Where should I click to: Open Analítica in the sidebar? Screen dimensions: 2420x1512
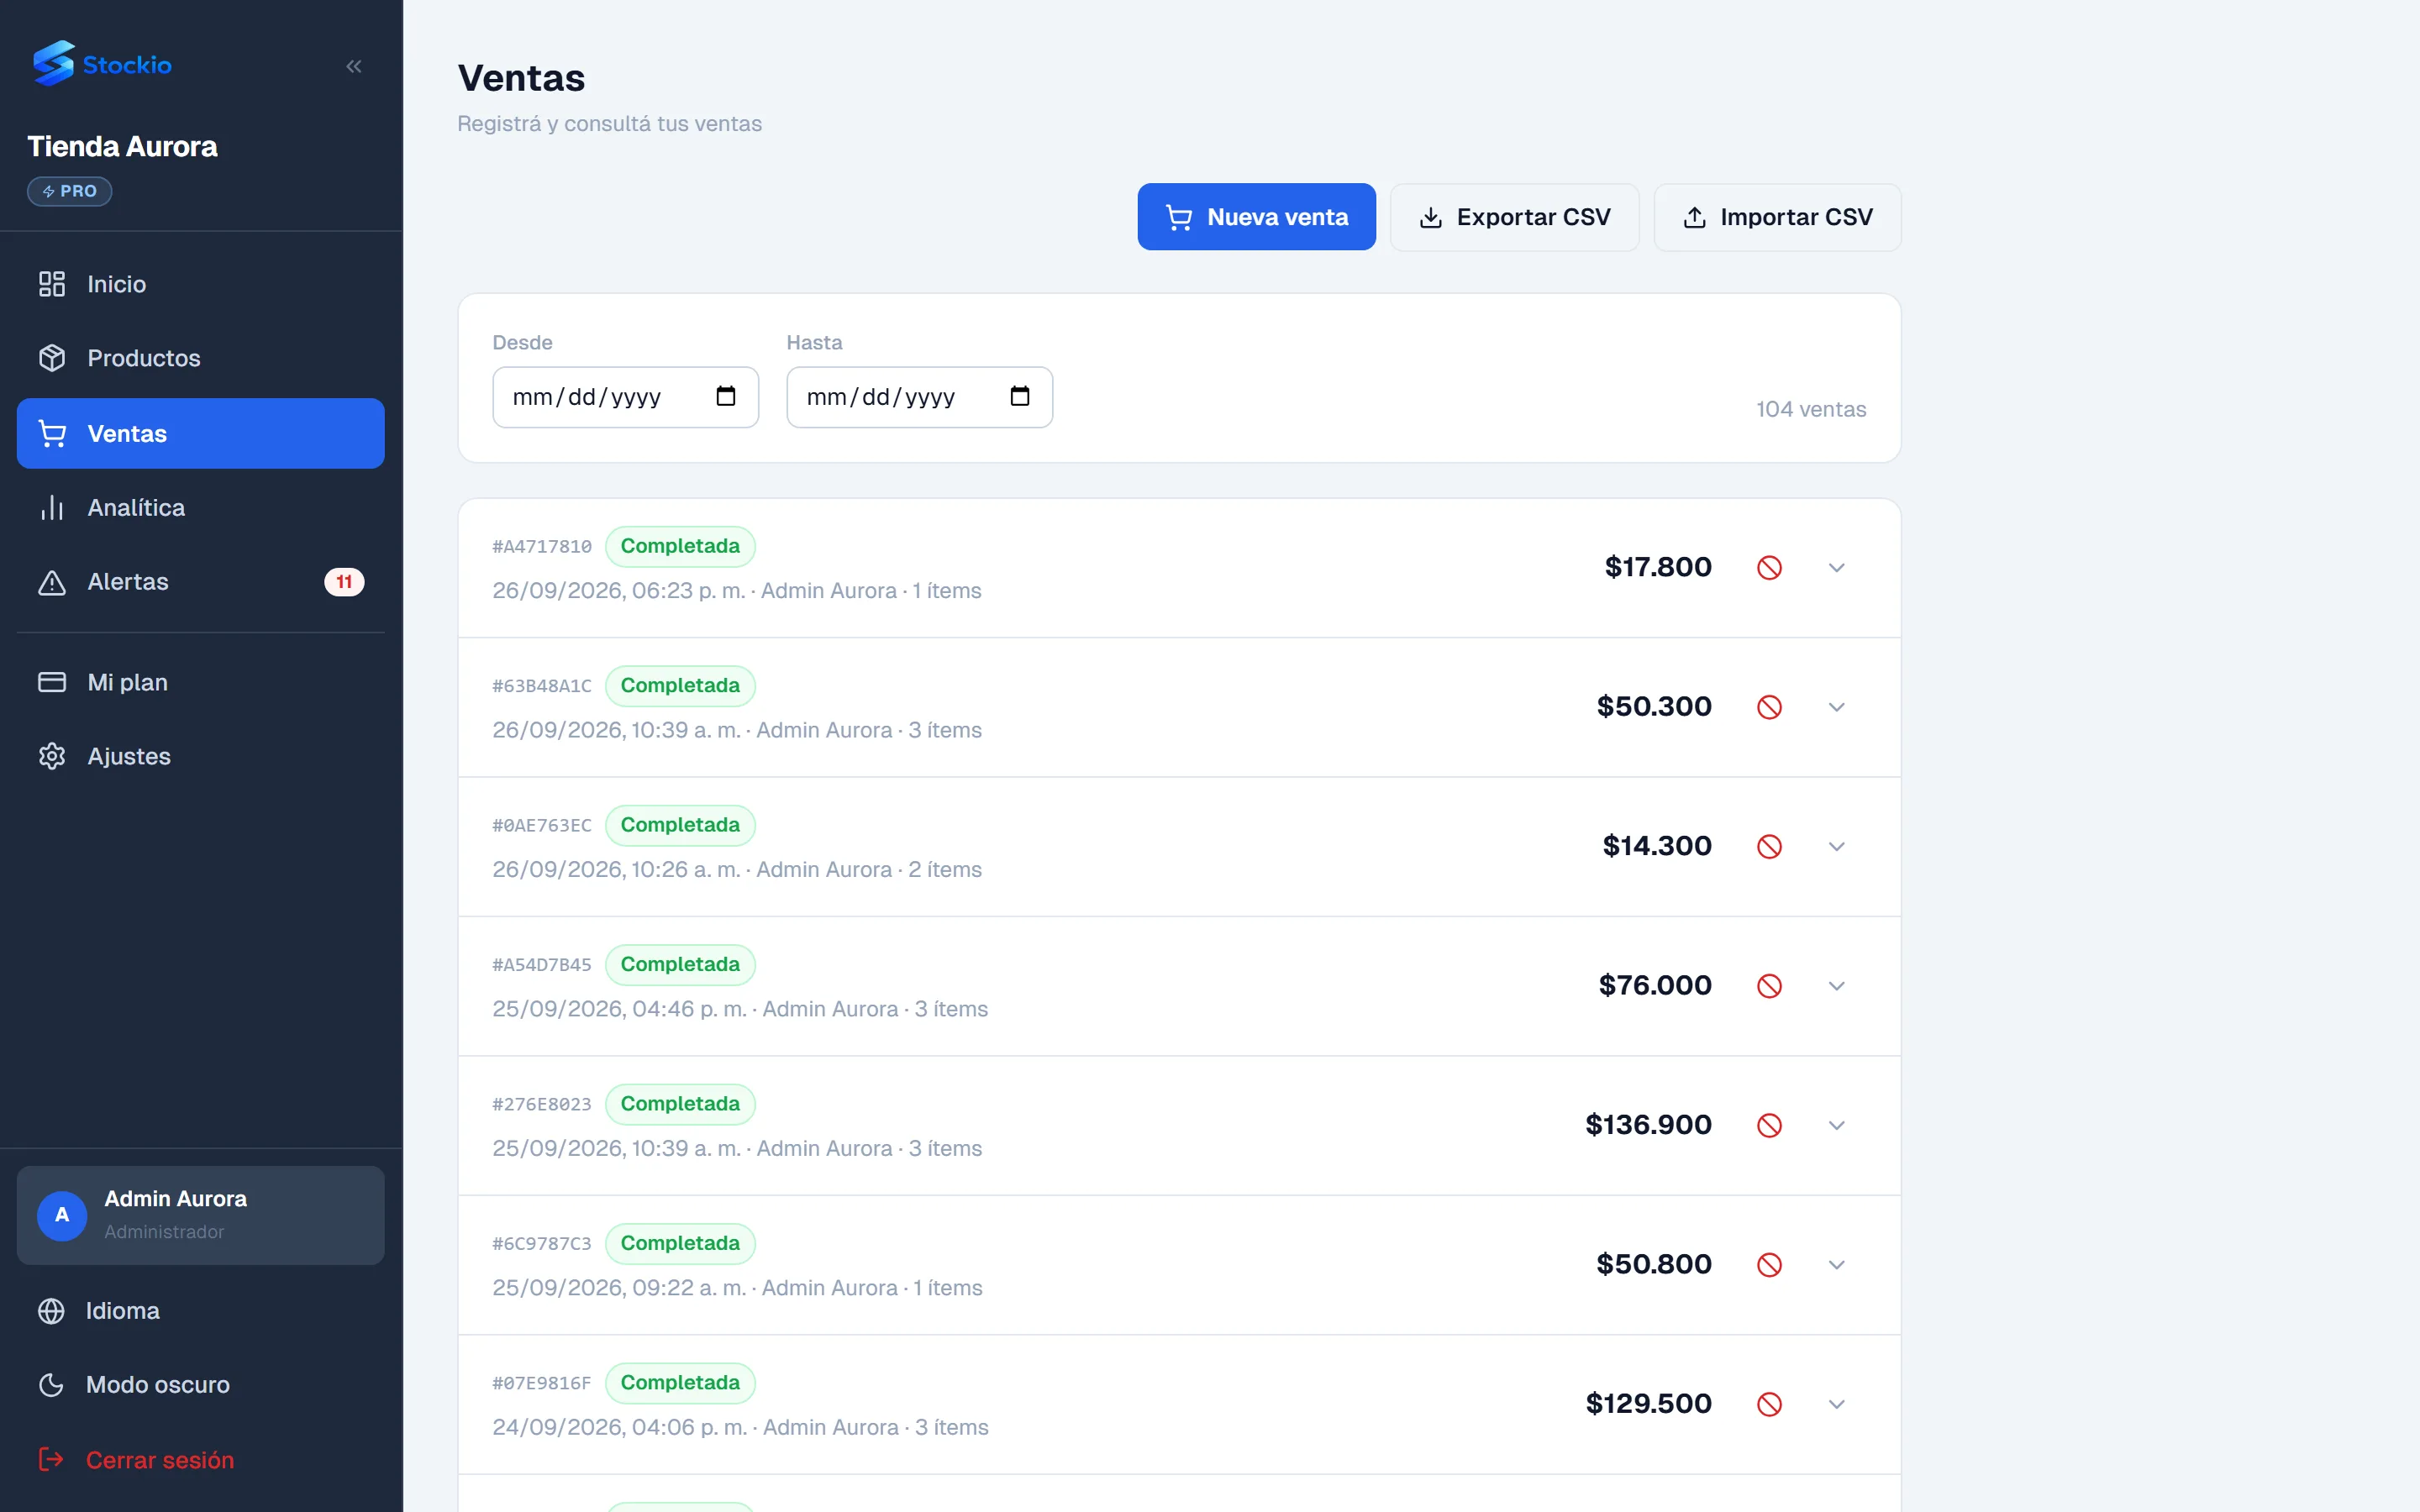coord(200,508)
